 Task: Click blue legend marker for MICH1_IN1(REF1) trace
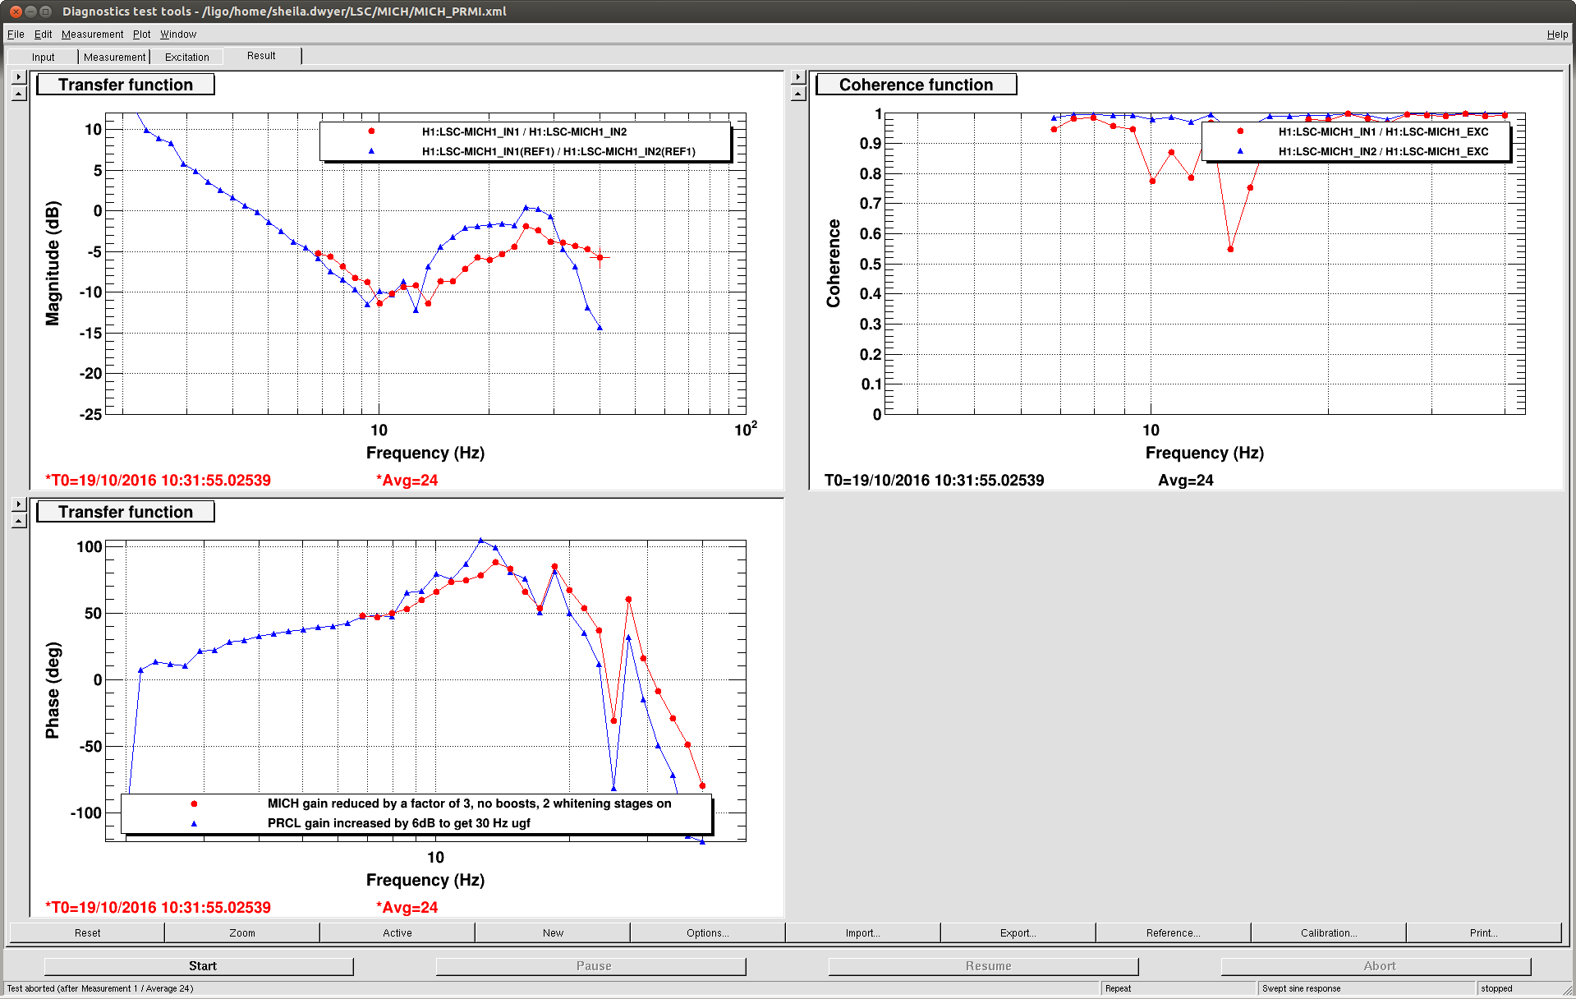pyautogui.click(x=371, y=151)
